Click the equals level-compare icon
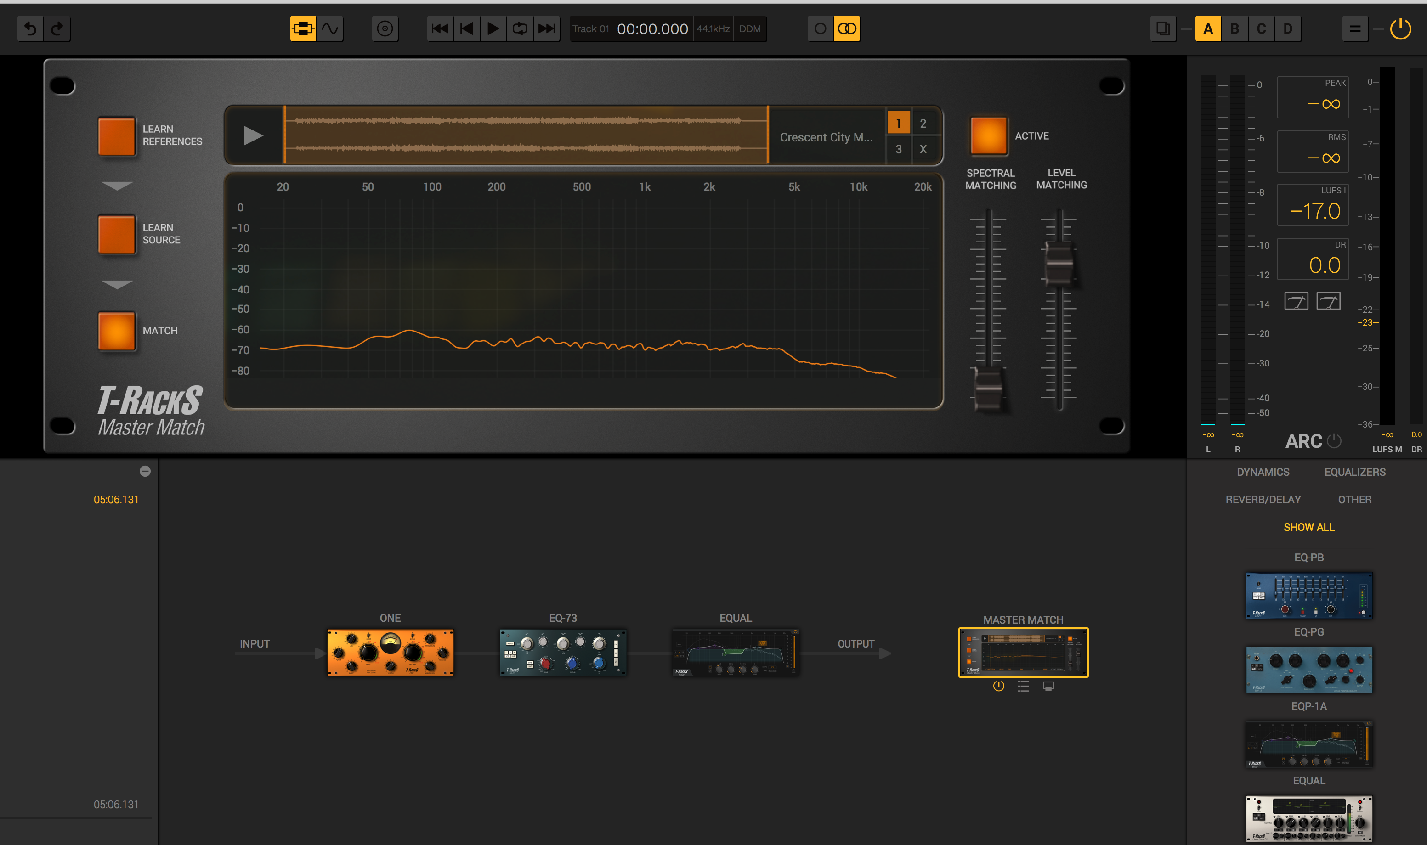 (1355, 28)
